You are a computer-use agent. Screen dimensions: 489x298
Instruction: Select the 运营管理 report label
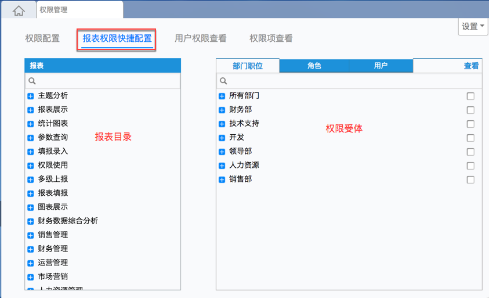click(53, 263)
